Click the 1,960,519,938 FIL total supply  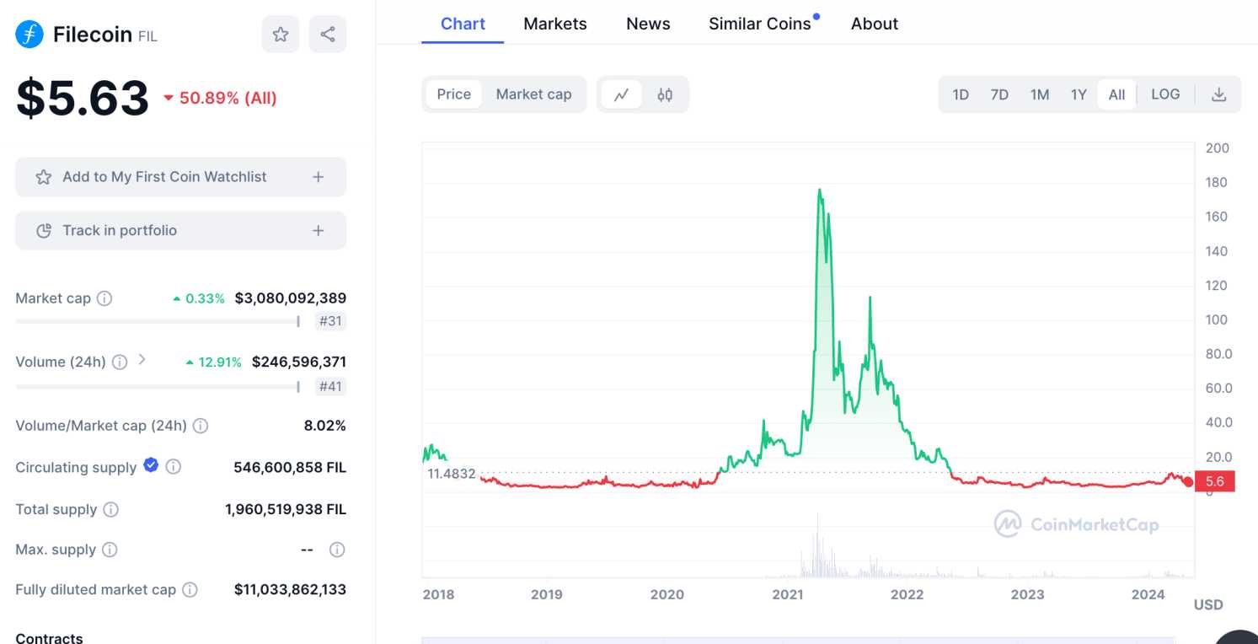(286, 509)
